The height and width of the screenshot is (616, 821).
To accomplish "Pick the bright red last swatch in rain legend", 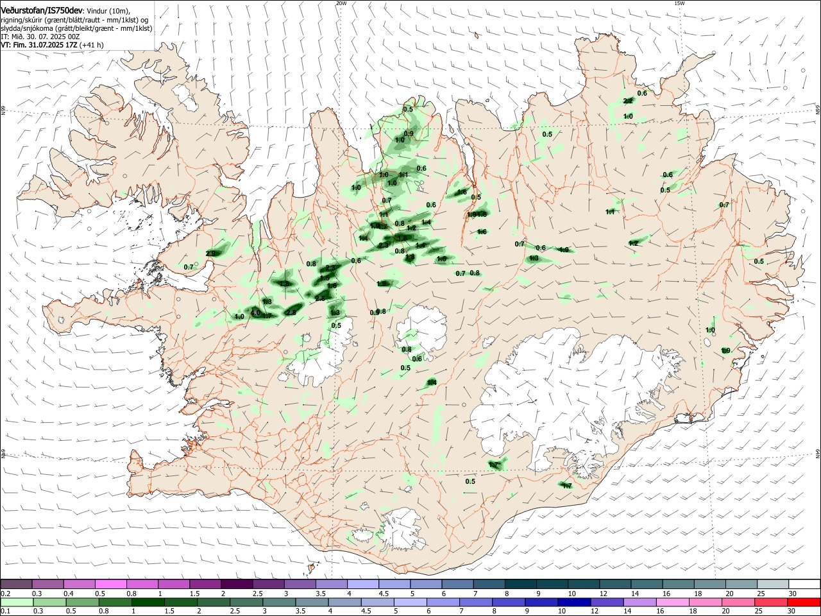I will click(x=803, y=602).
